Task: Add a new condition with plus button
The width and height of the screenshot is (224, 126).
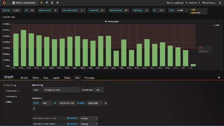Action: pos(34,109)
